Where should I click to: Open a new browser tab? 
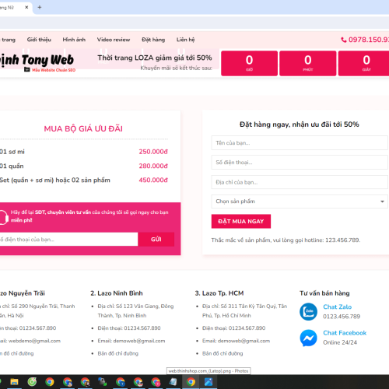pyautogui.click(x=40, y=7)
